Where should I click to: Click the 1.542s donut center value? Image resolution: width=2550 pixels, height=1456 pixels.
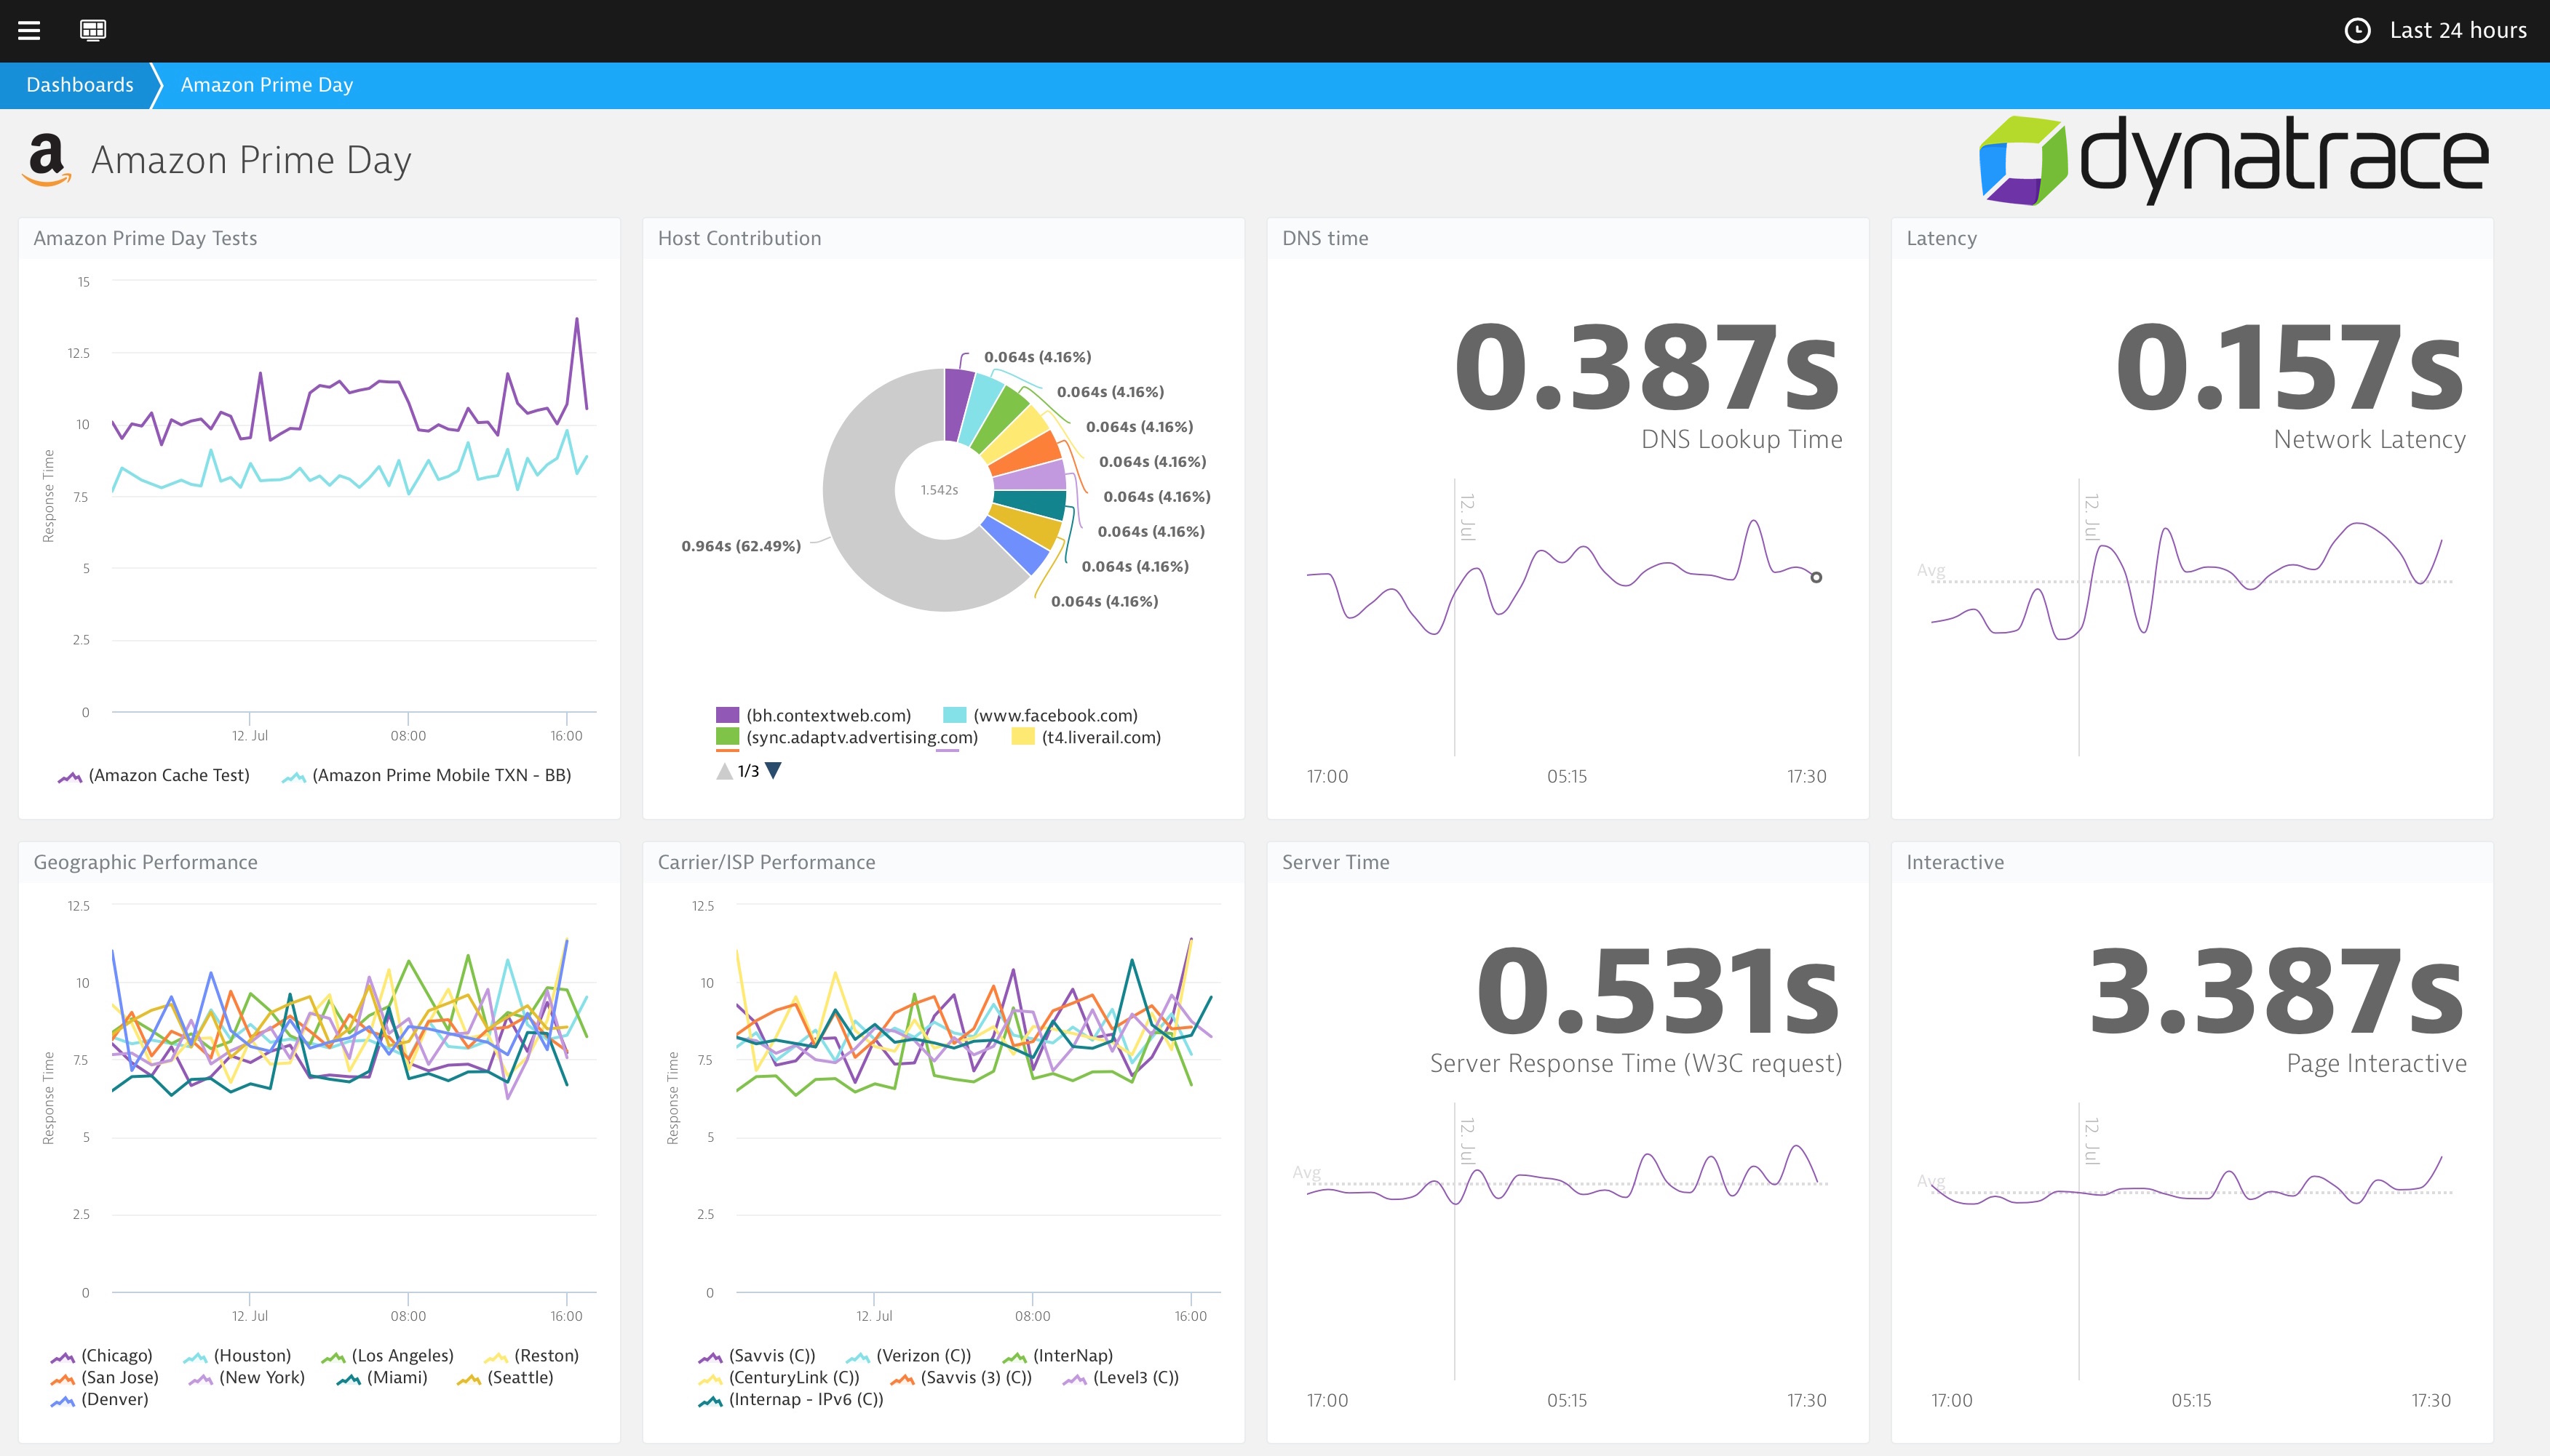pos(940,490)
